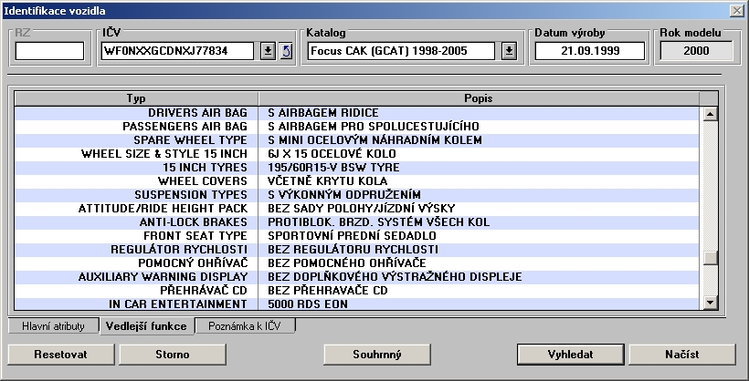Click the scrollbar down arrow in table
The width and height of the screenshot is (749, 381).
[709, 302]
